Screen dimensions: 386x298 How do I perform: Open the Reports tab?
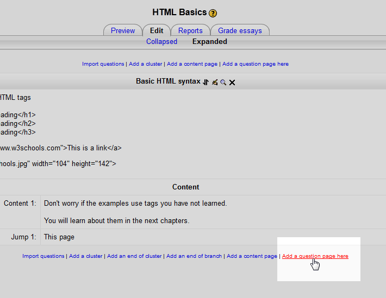point(190,30)
